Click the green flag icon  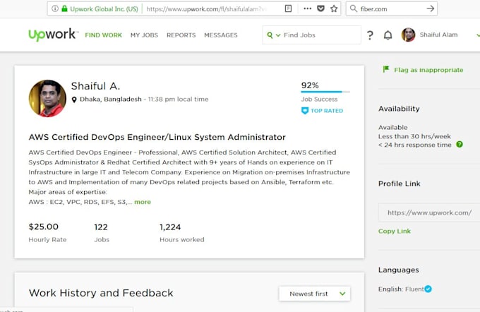pyautogui.click(x=385, y=69)
